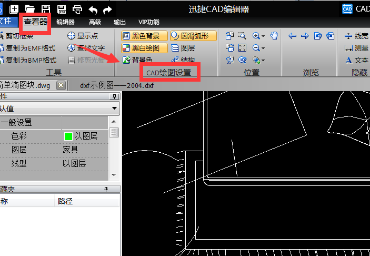Open a file with the folder icon
Screen dimensions: 370x256
[x=30, y=9]
